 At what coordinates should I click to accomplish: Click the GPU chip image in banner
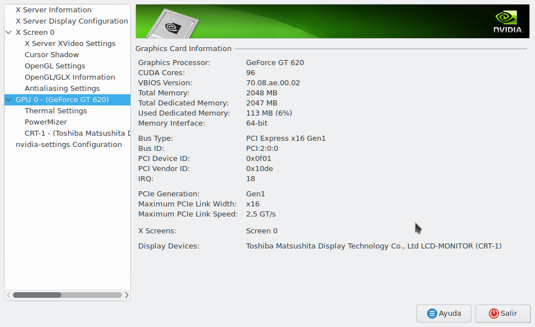(173, 24)
